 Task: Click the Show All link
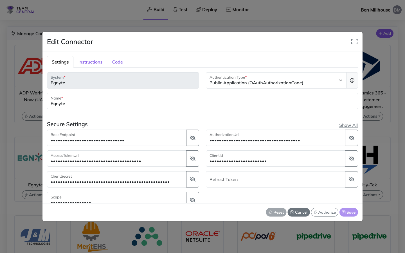tap(348, 125)
